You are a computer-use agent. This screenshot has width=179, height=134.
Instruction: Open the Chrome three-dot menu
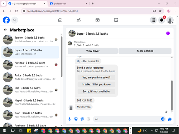[x=175, y=11]
